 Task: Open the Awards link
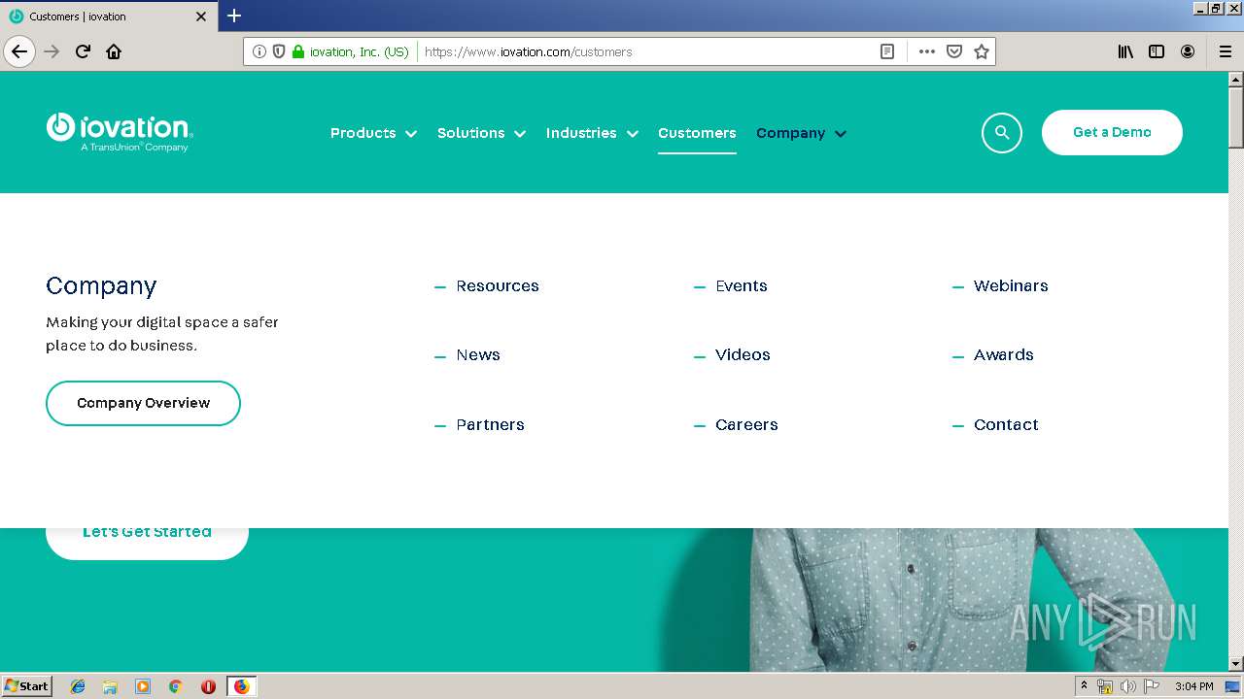pyautogui.click(x=1004, y=354)
